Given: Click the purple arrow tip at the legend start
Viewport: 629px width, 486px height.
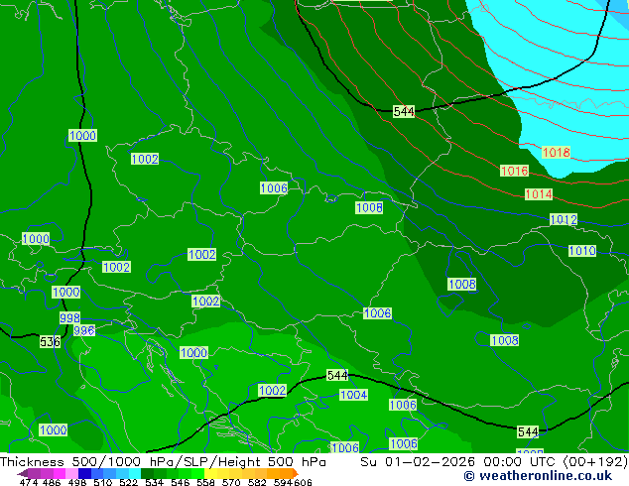Looking at the screenshot, I should click(x=22, y=473).
